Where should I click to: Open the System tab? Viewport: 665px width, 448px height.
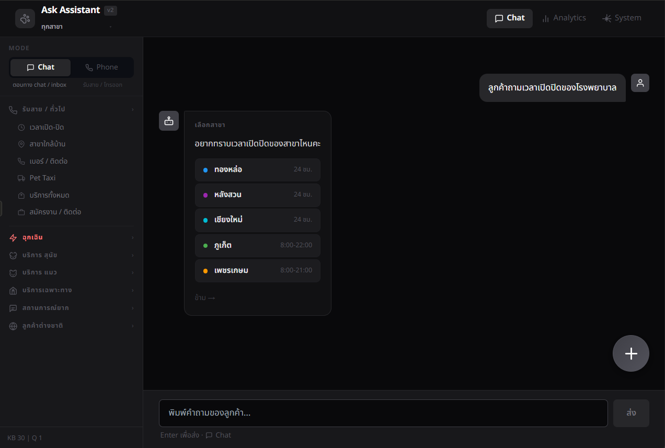[x=622, y=17]
